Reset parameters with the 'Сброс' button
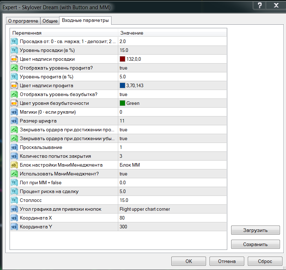The width and height of the screenshot is (286, 270). click(x=265, y=261)
